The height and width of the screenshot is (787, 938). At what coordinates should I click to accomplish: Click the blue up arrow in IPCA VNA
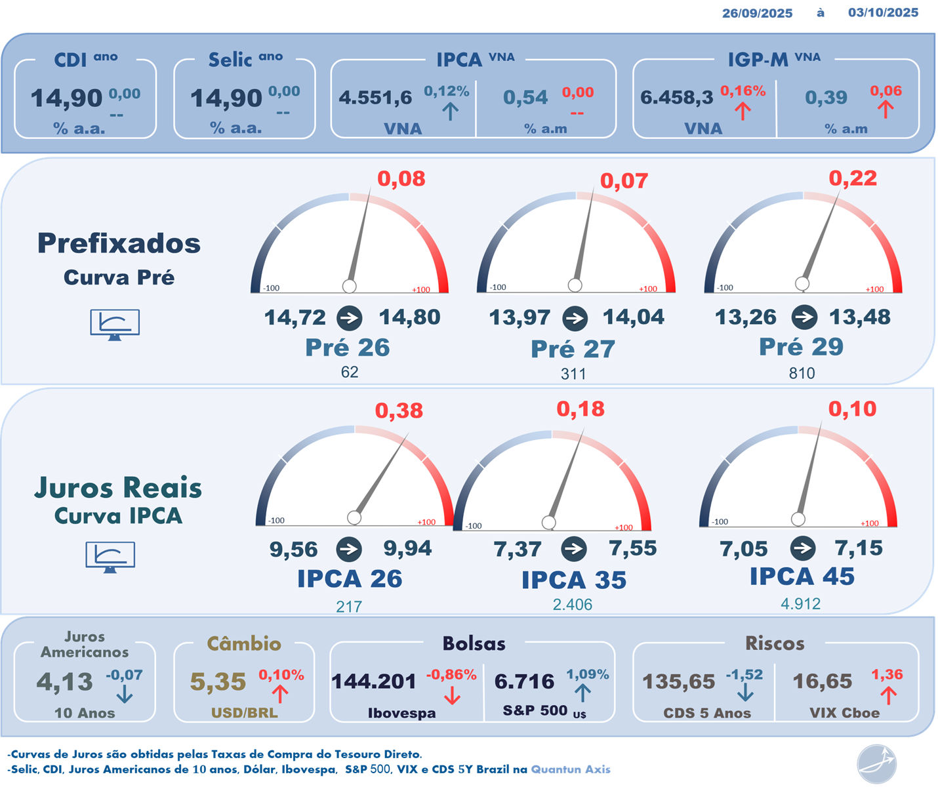click(x=450, y=111)
